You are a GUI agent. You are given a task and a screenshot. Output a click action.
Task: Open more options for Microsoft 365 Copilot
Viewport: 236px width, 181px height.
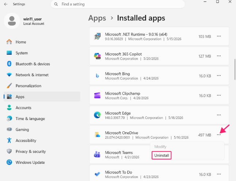point(219,56)
